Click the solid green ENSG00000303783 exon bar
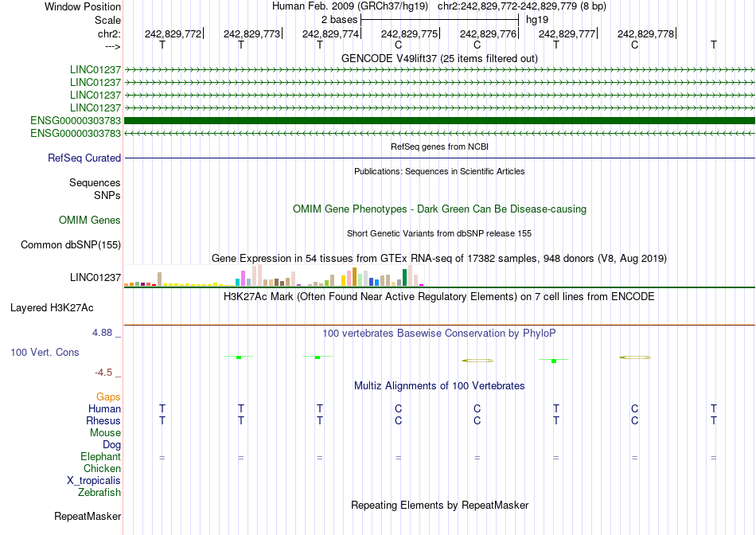Viewport: 756px width, 535px height. [439, 120]
